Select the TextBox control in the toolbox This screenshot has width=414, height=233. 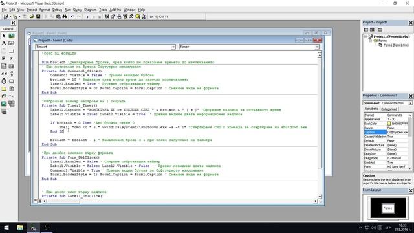point(12,43)
